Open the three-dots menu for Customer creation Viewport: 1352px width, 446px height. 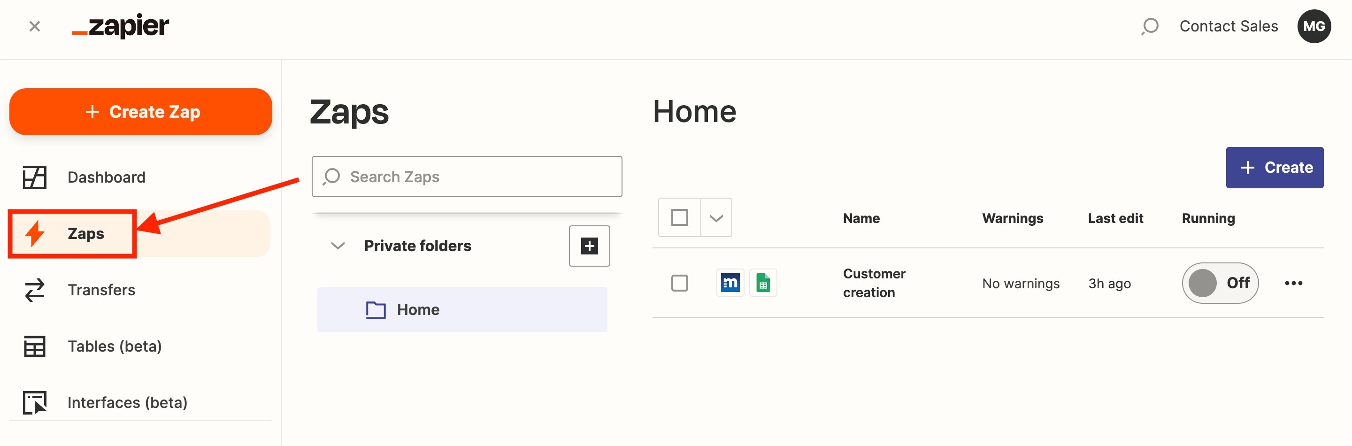(x=1293, y=283)
